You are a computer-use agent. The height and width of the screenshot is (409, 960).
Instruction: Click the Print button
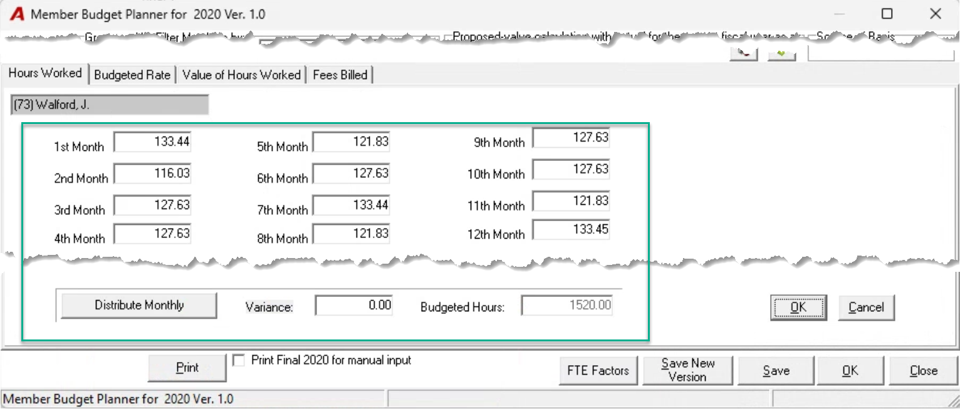pyautogui.click(x=187, y=368)
